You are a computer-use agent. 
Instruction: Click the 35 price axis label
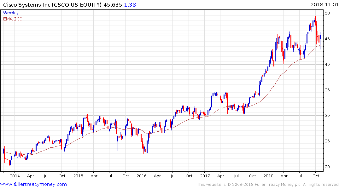point(327,90)
